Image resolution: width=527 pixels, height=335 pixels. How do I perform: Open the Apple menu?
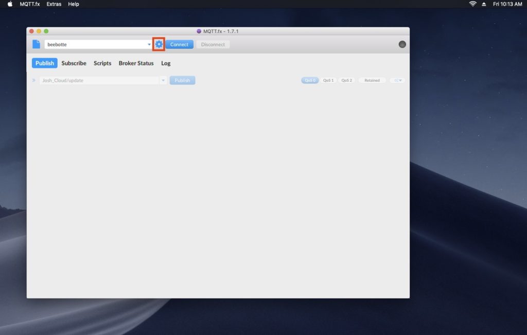[x=10, y=4]
